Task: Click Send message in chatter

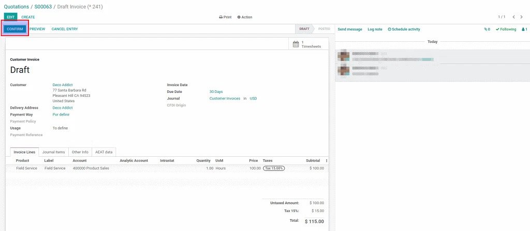Action: click(x=350, y=29)
